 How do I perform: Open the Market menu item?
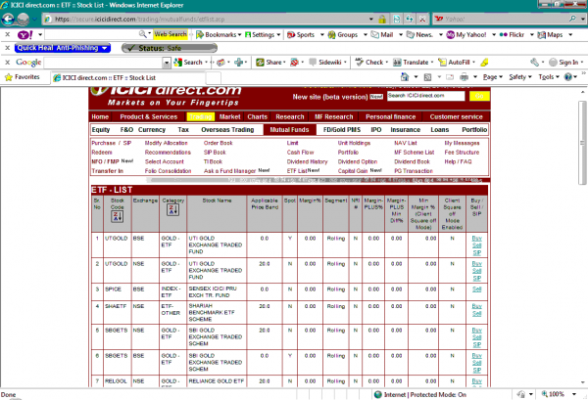pos(230,116)
